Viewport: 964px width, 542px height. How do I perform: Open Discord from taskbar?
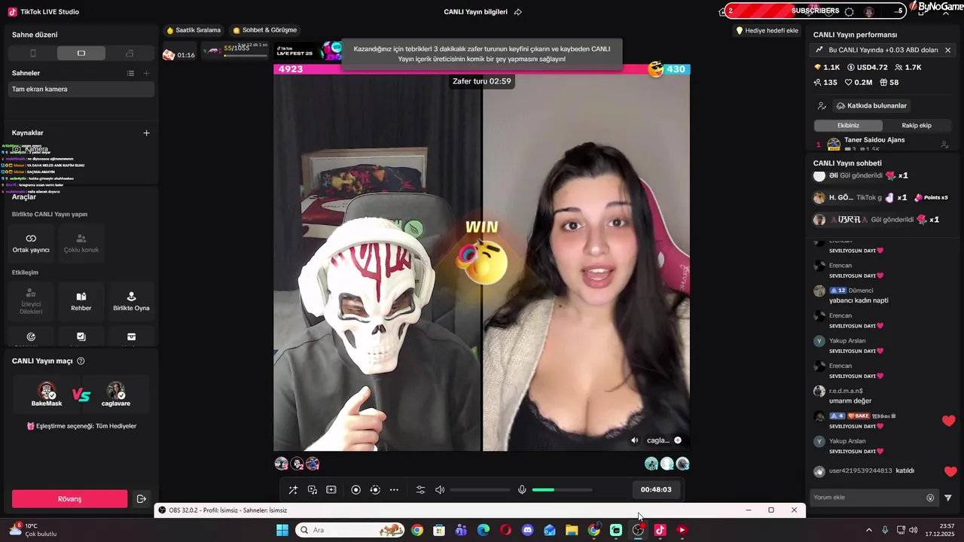(x=527, y=530)
